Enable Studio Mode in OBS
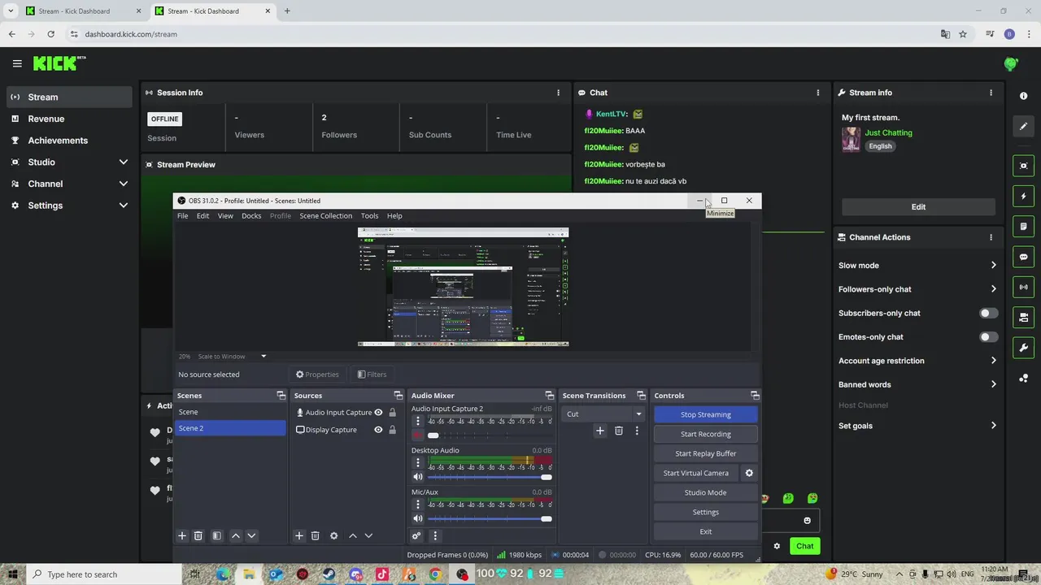Image resolution: width=1041 pixels, height=585 pixels. [x=706, y=492]
